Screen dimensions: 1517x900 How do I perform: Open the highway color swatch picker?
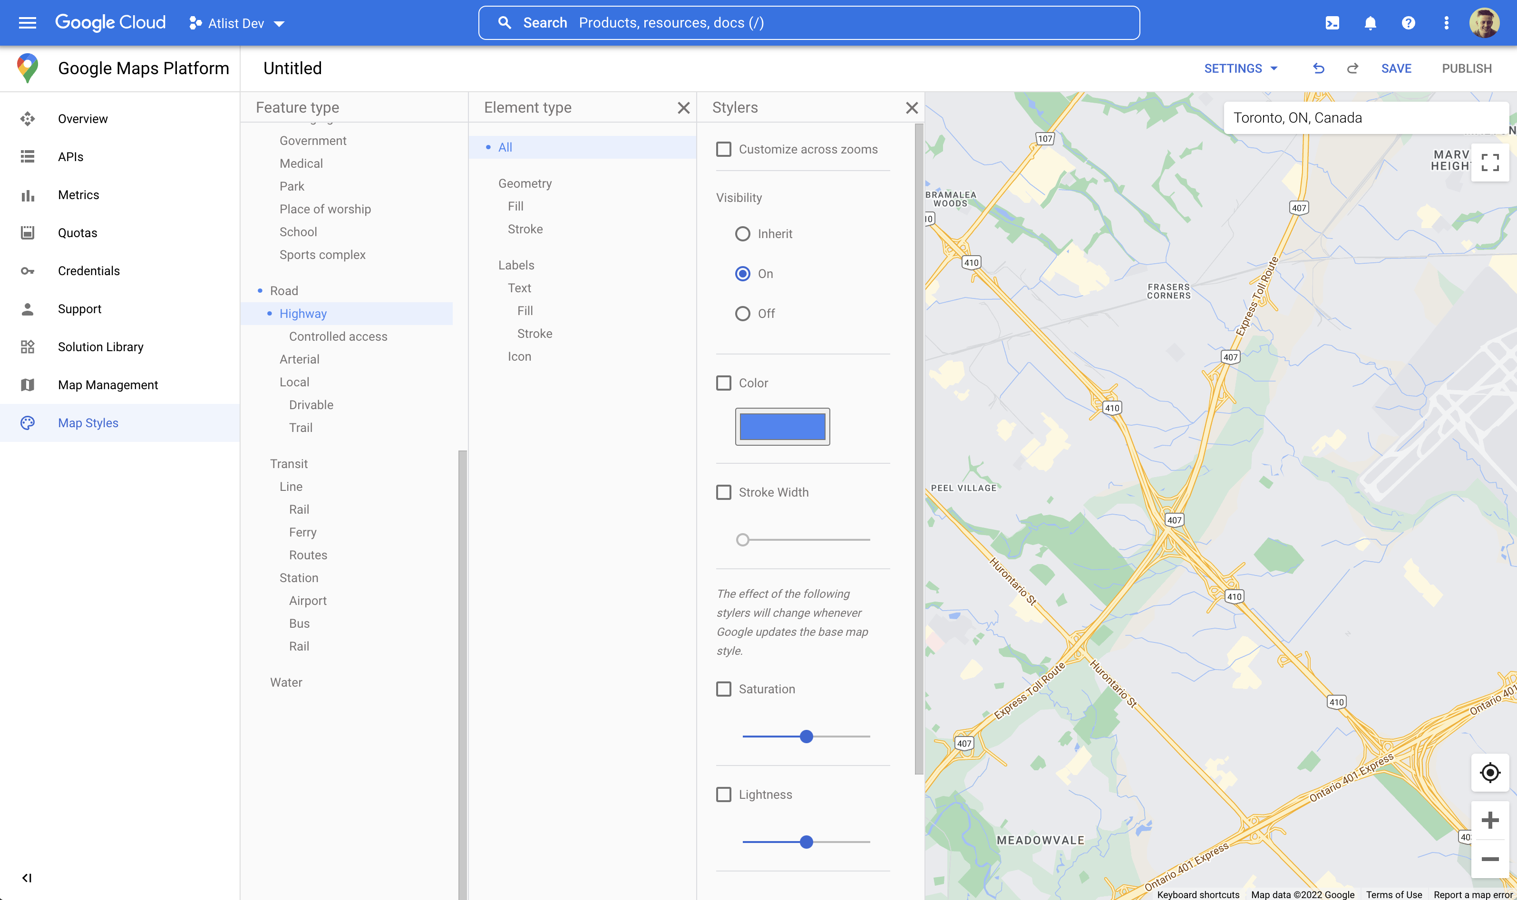(783, 426)
